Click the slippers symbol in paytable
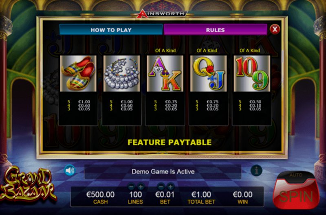This screenshot has height=215, width=326. (x=78, y=73)
